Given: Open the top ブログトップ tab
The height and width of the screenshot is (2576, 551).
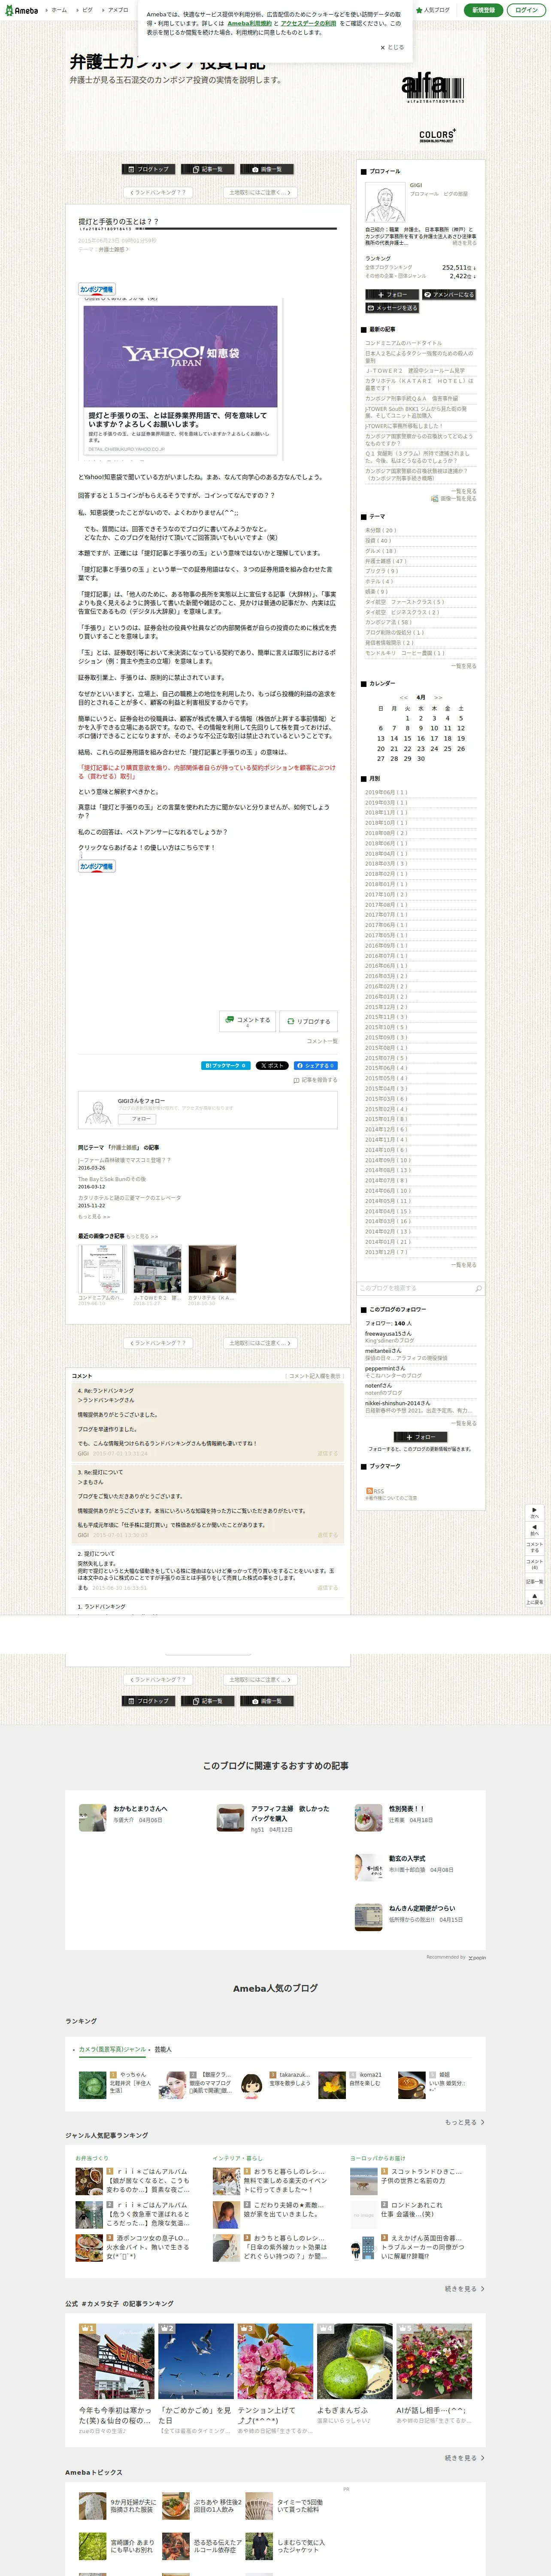Looking at the screenshot, I should pos(149,169).
